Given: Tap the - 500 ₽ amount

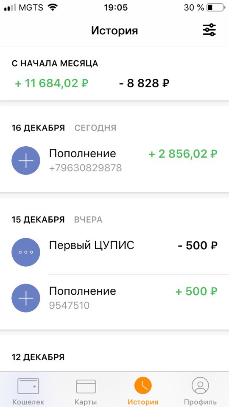Looking at the screenshot, I should click(x=198, y=245).
